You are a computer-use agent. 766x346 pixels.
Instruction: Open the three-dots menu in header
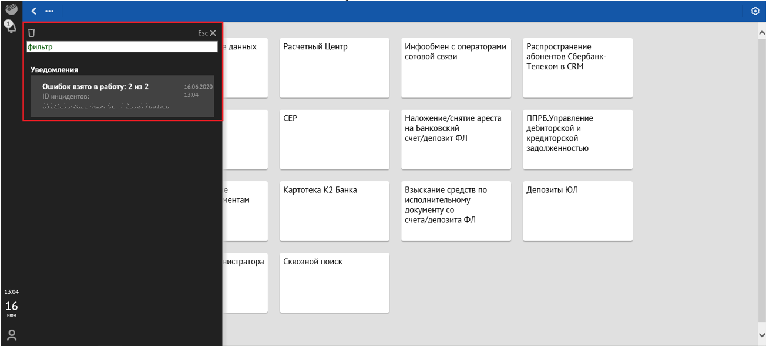pyautogui.click(x=49, y=11)
